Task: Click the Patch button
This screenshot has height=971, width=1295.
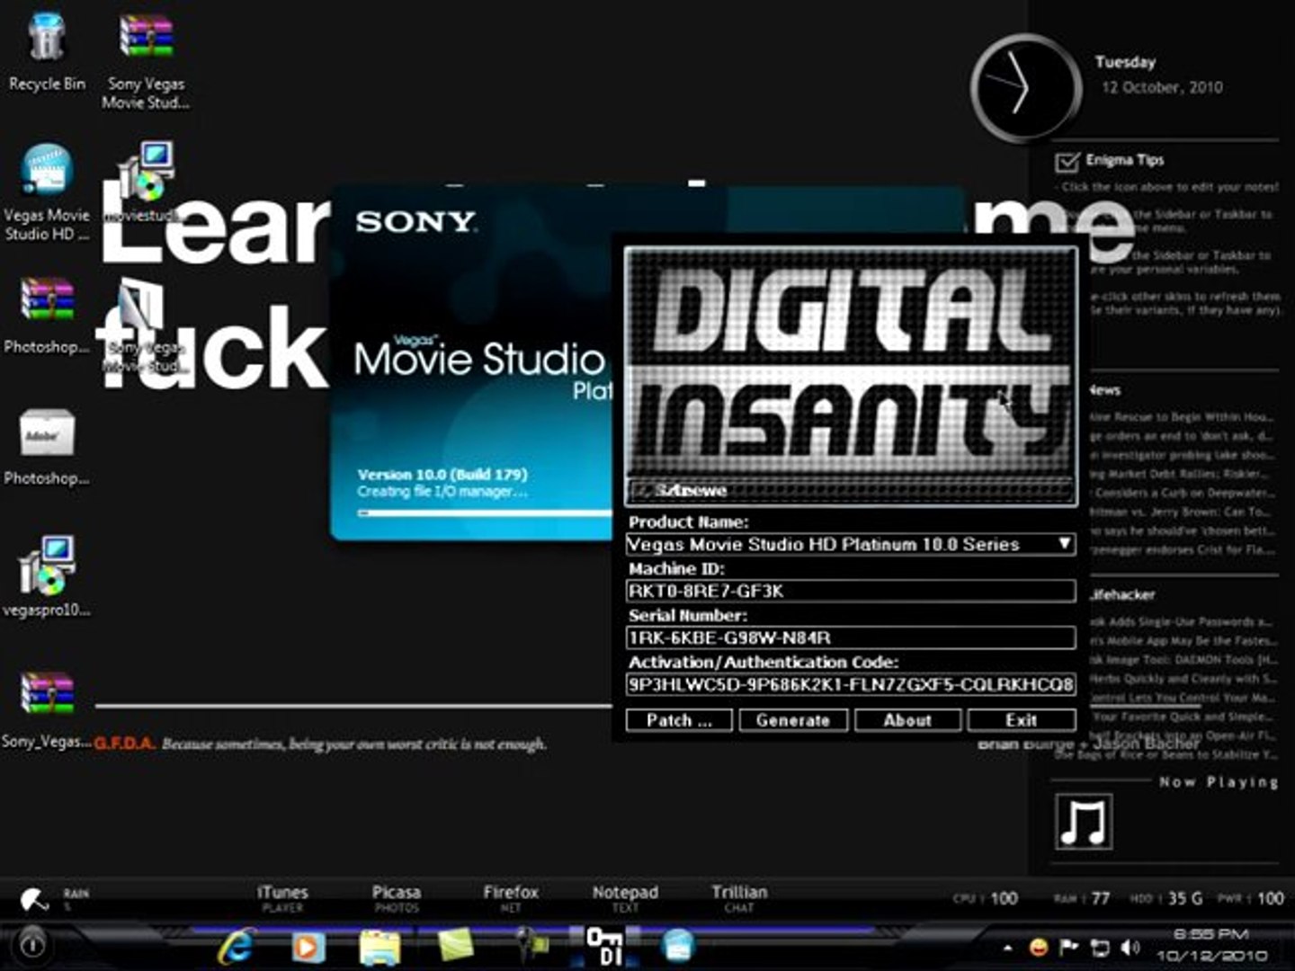Action: 679,720
